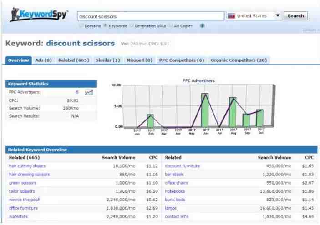Click the PPC Advertisers count 6 link
The width and height of the screenshot is (320, 225).
77,92
